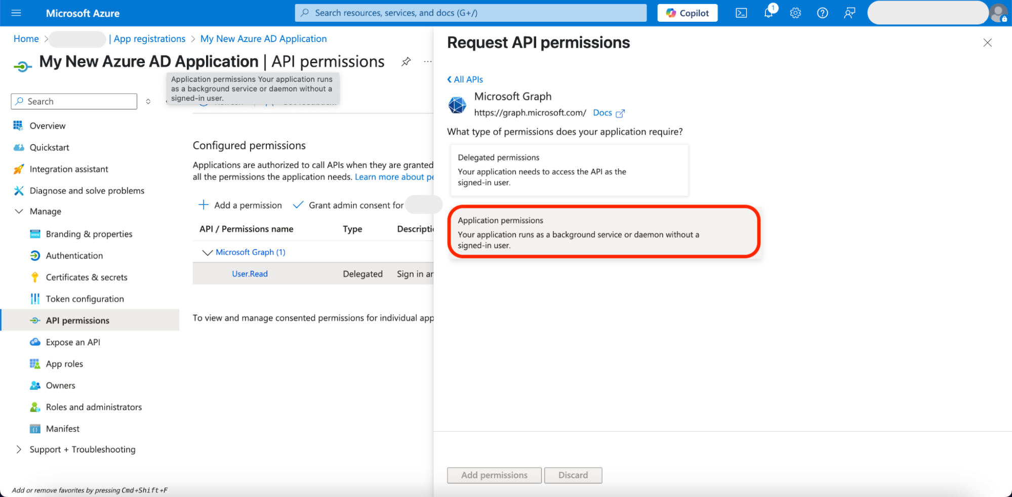Click the Token configuration icon
Image resolution: width=1012 pixels, height=497 pixels.
click(x=35, y=299)
